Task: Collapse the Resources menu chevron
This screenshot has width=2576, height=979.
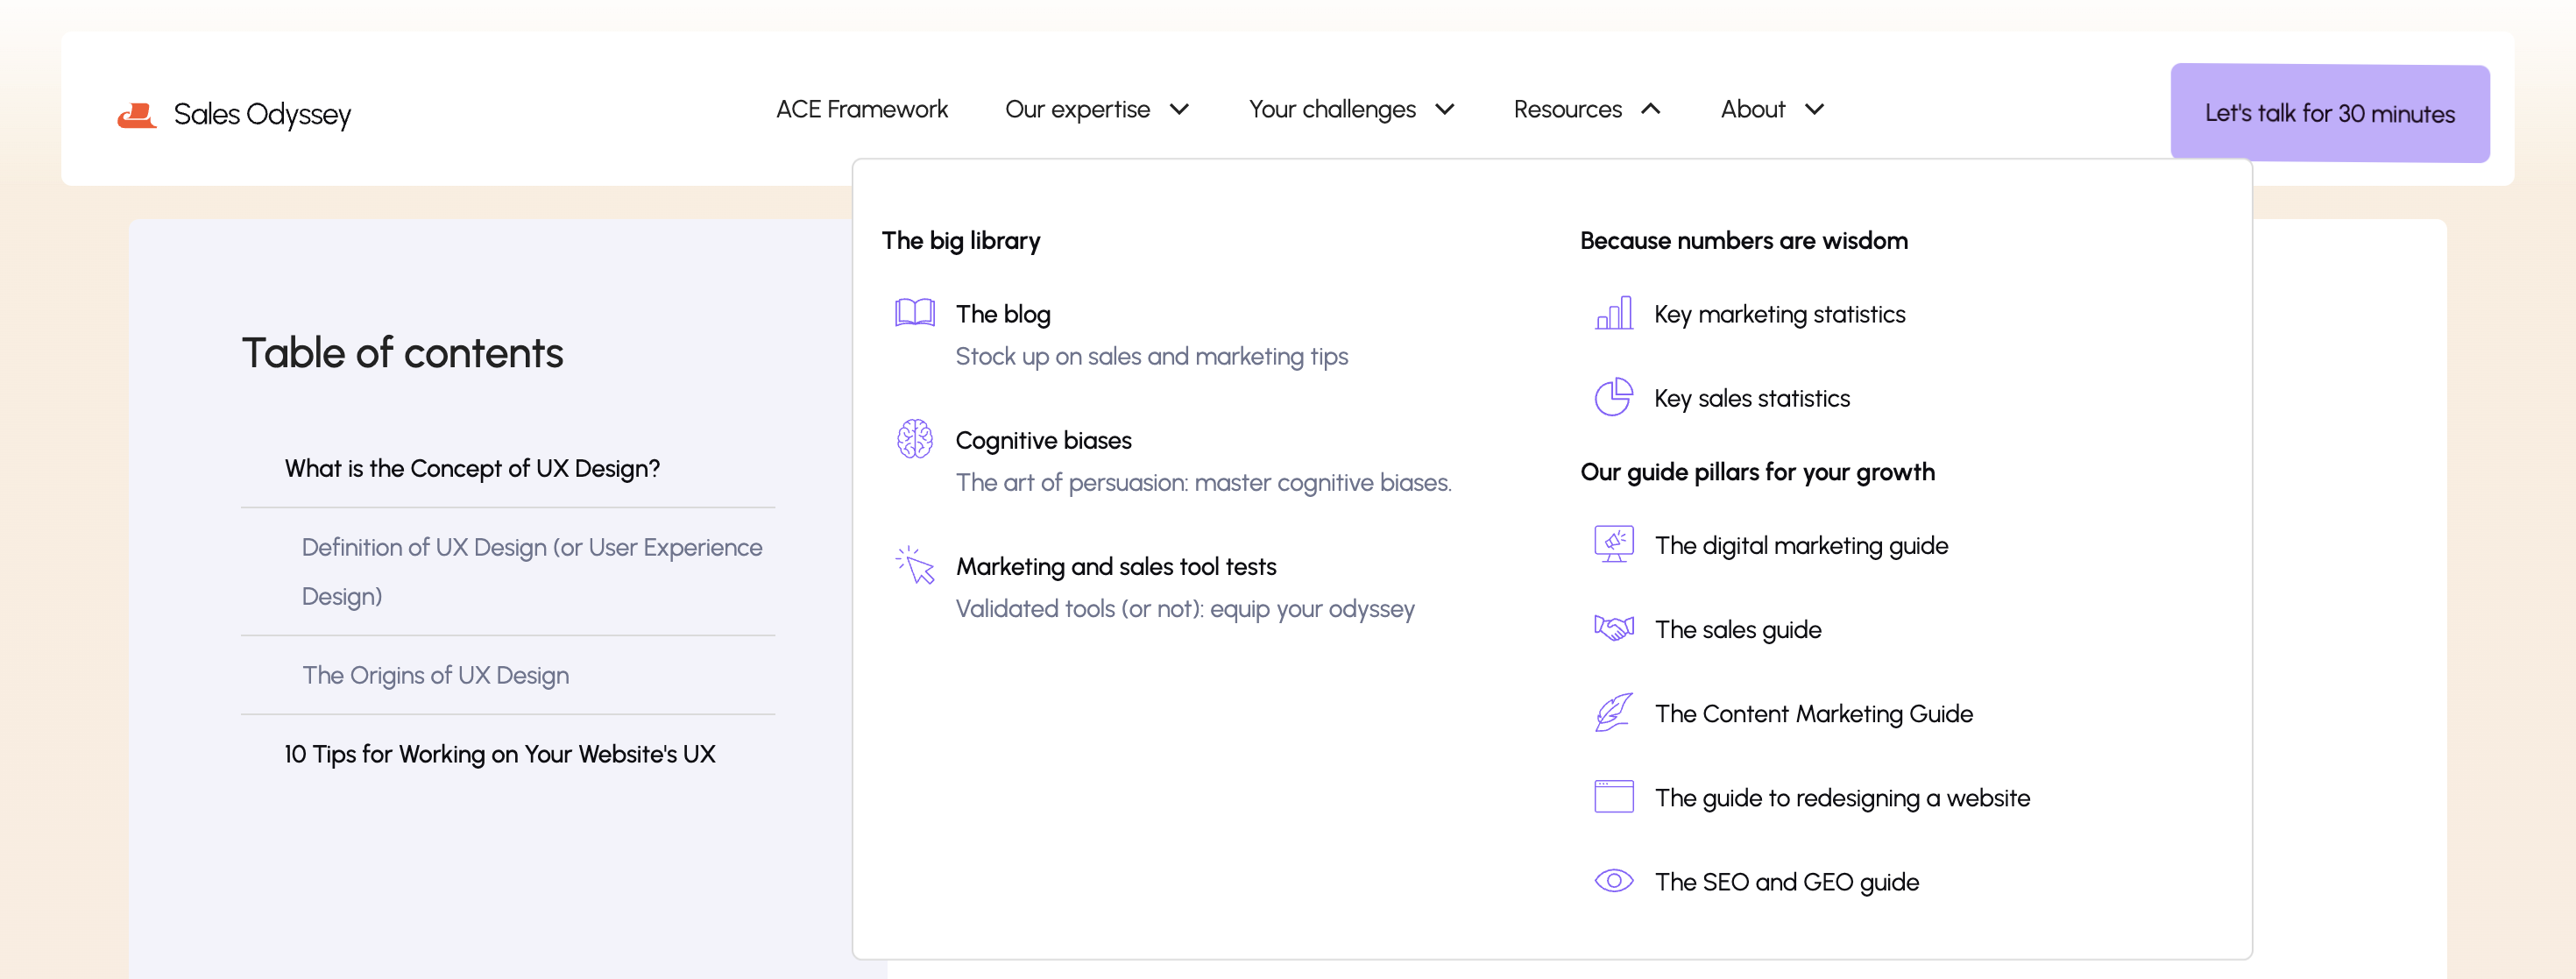Action: point(1650,109)
